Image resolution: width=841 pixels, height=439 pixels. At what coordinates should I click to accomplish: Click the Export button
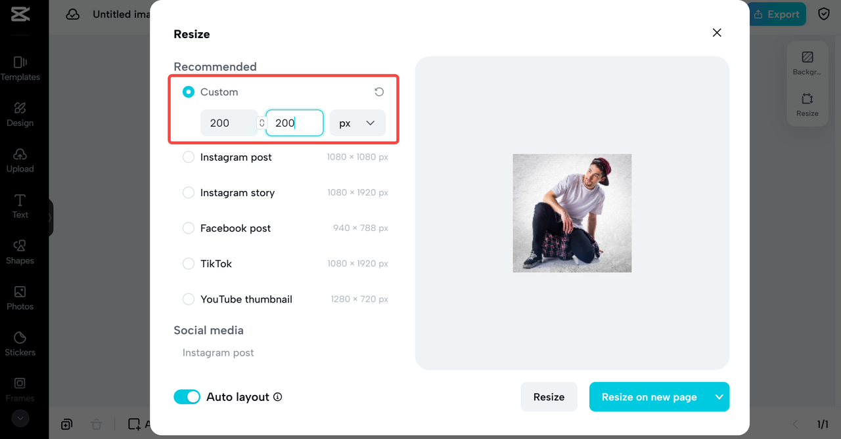(777, 14)
